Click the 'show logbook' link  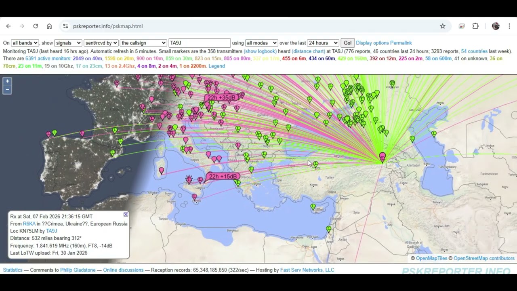pyautogui.click(x=260, y=51)
